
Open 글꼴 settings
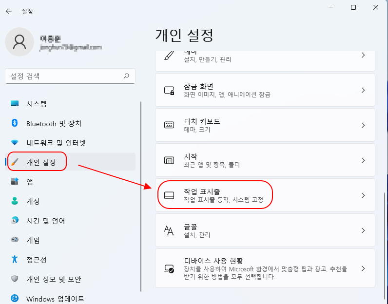click(265, 230)
